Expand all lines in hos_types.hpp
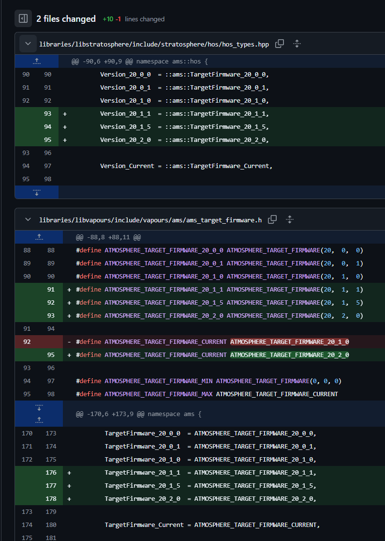Viewport: 385px width, 541px height. [297, 44]
